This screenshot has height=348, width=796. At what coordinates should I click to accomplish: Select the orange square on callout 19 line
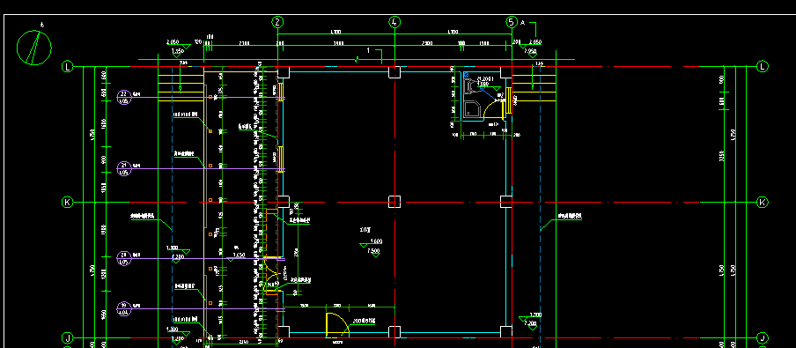[x=210, y=303]
